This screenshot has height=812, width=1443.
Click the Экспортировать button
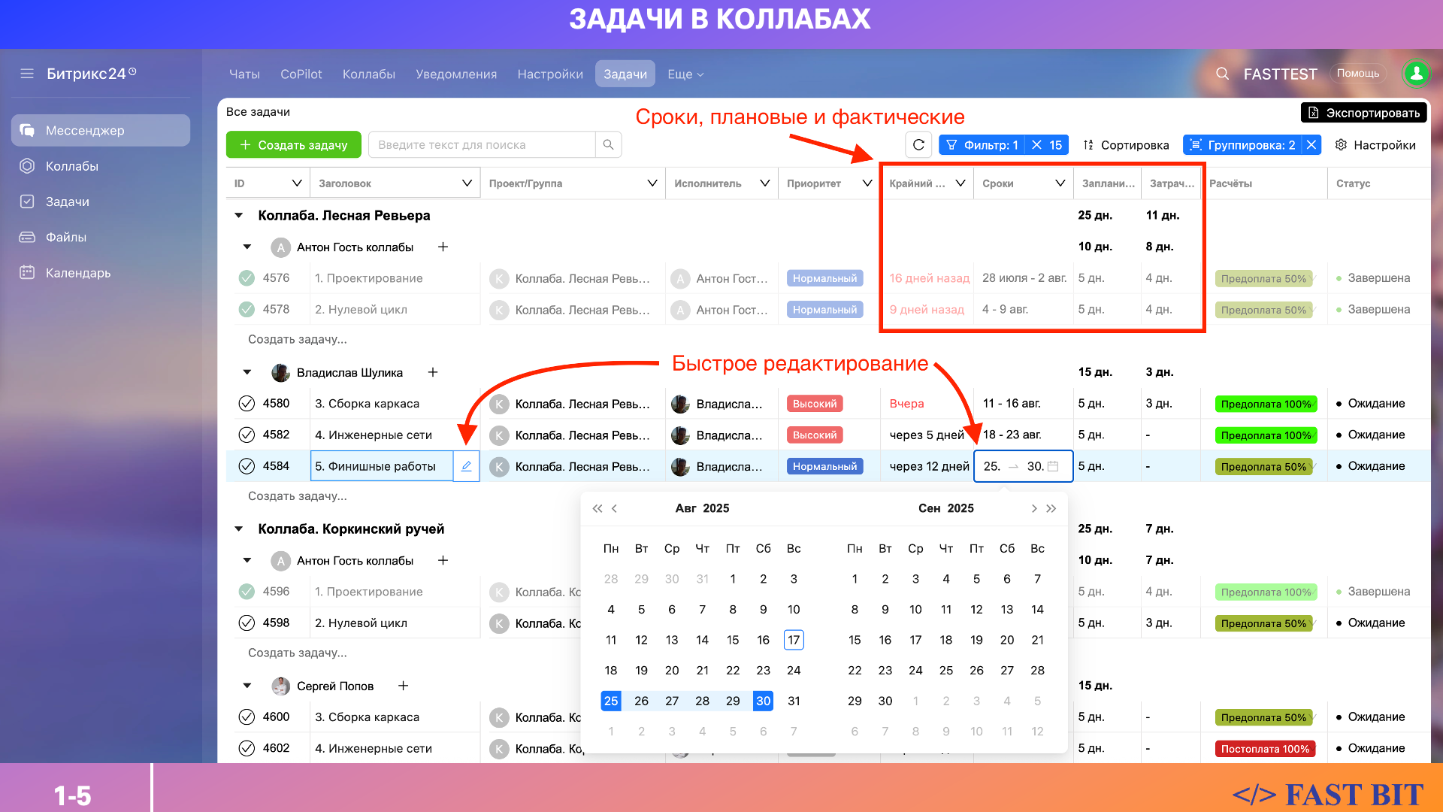coord(1363,113)
